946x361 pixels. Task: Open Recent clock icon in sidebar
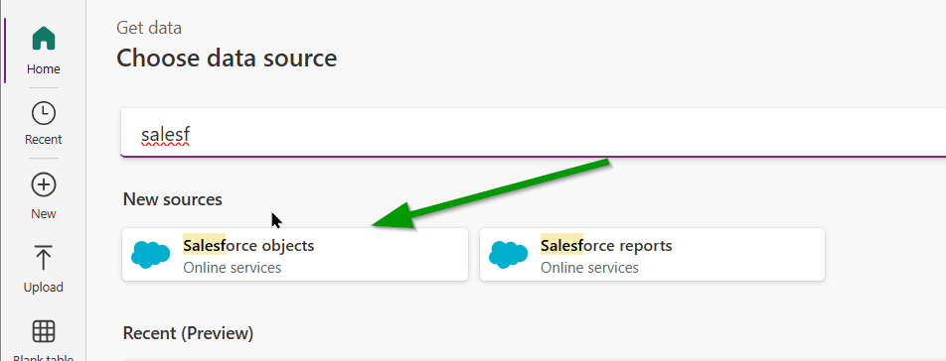44,113
